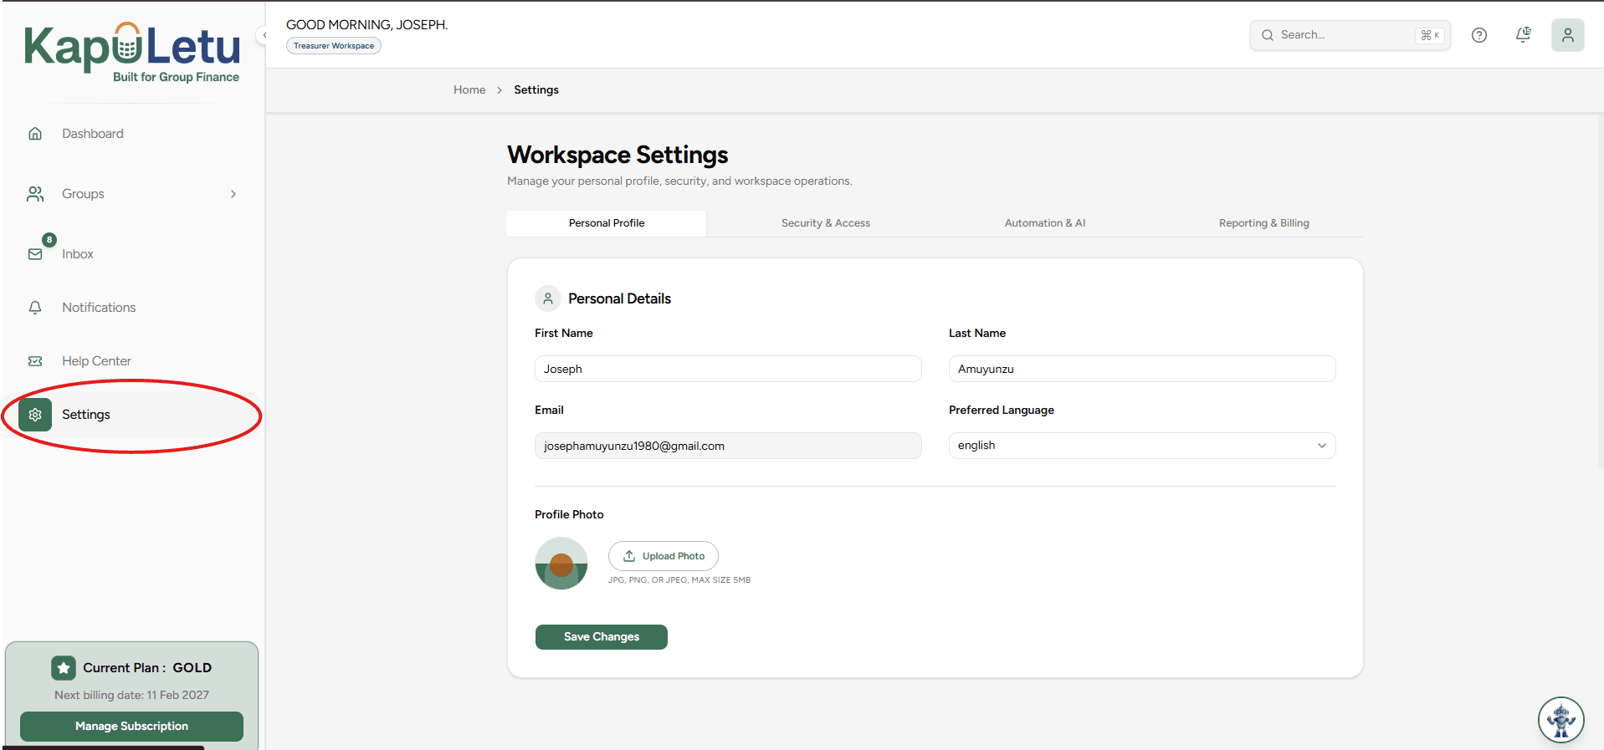
Task: Click the star icon beside Current Plan
Action: 64,668
